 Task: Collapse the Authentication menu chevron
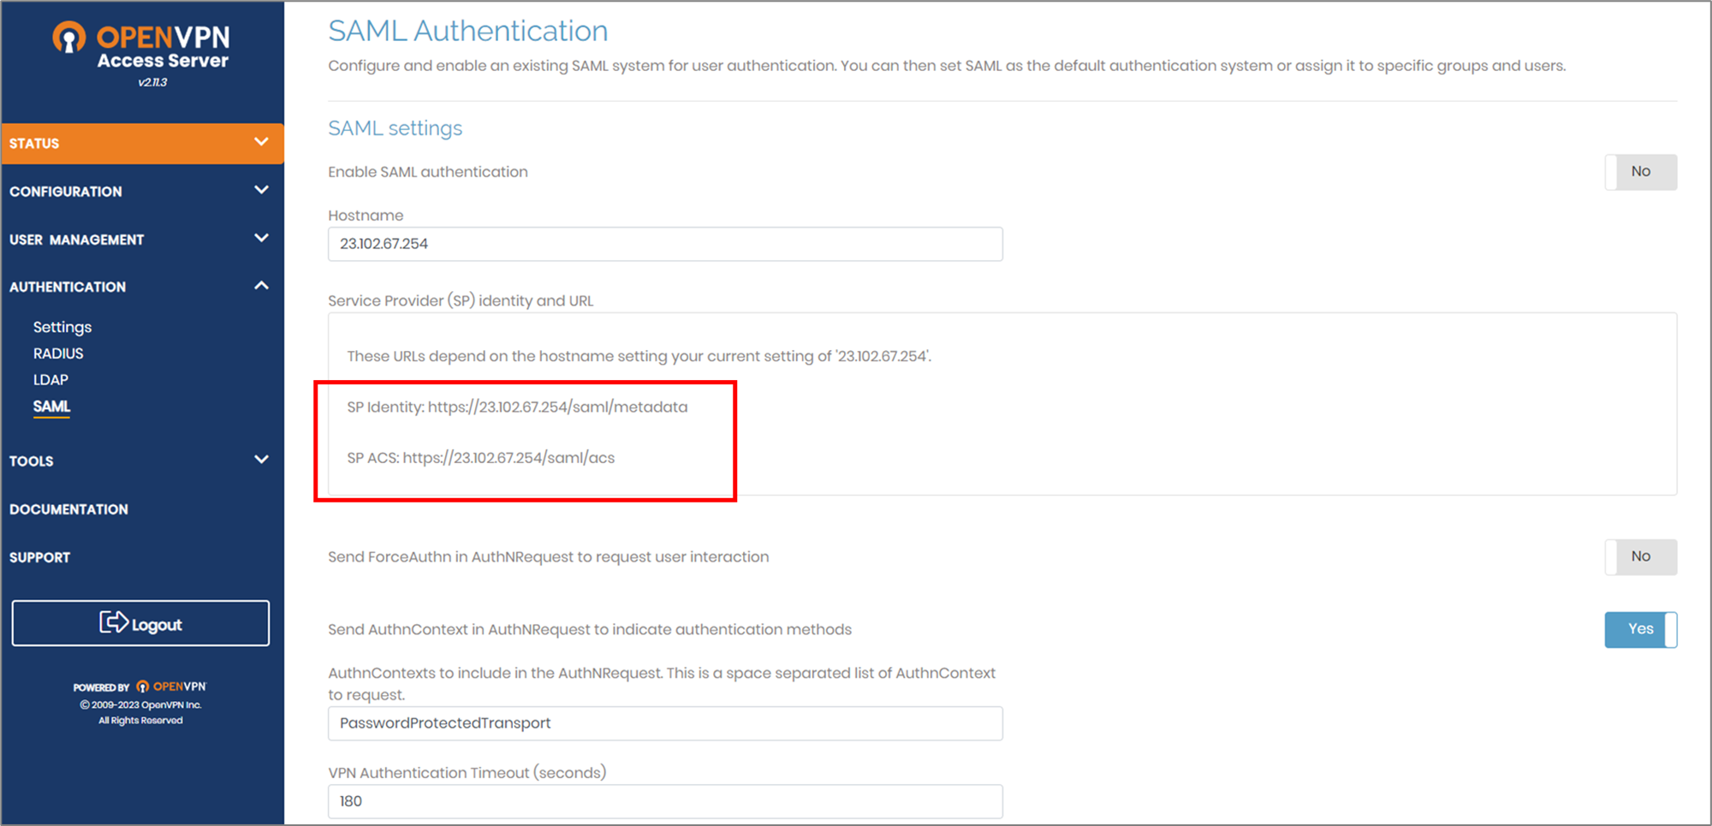[261, 286]
